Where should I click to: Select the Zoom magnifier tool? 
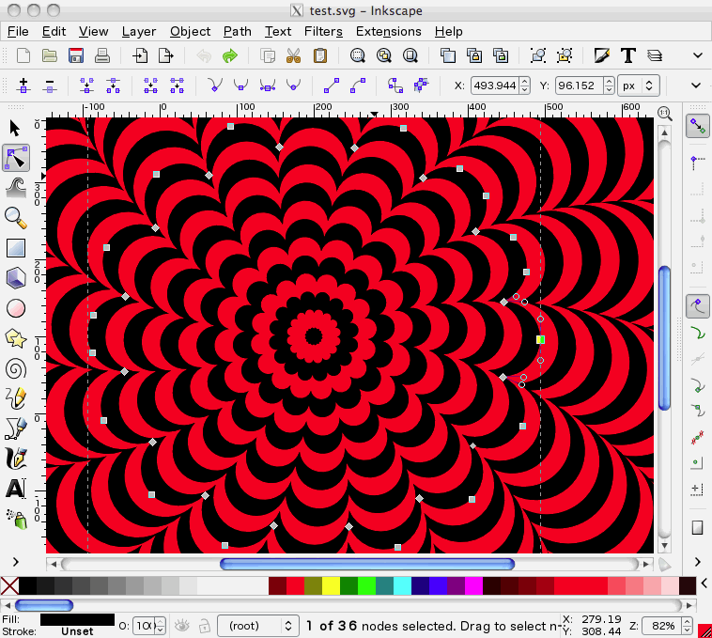(x=16, y=218)
